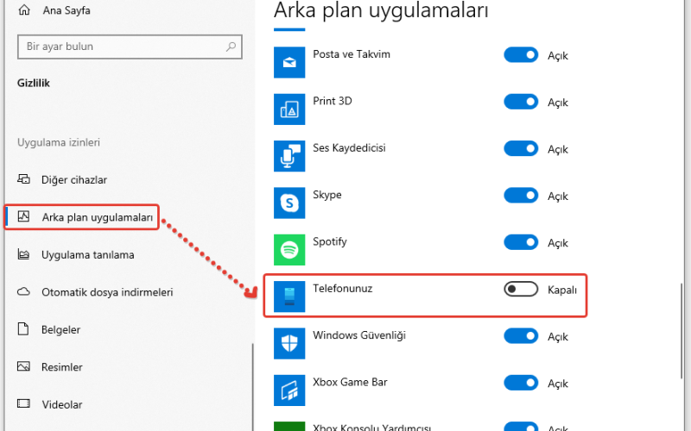The image size is (691, 431).
Task: Click the Skype app icon
Action: tap(289, 203)
